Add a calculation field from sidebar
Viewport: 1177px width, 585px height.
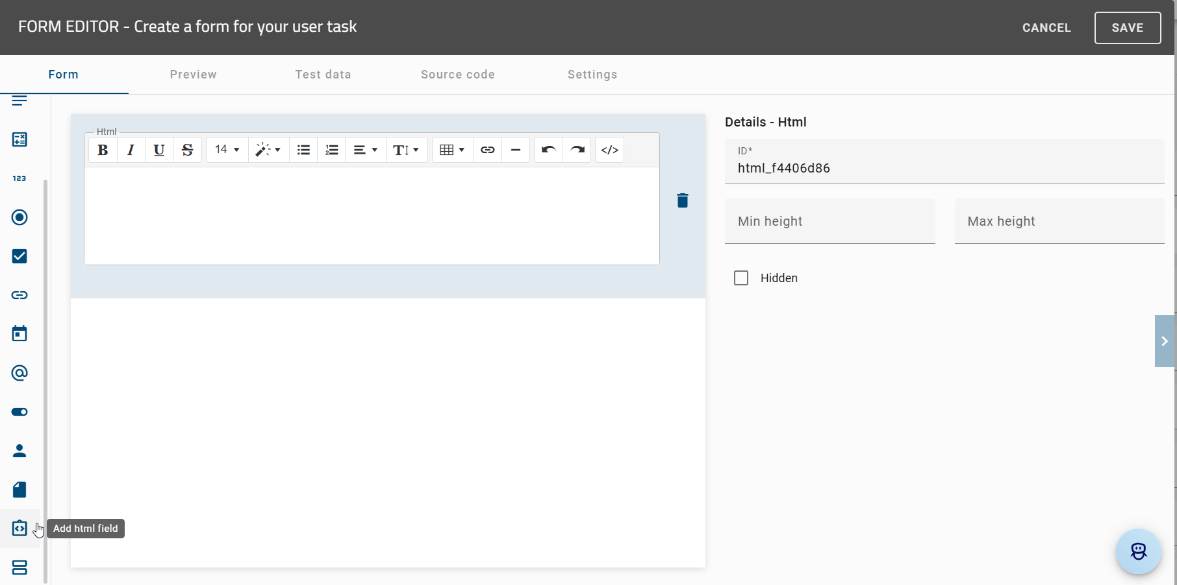point(19,139)
